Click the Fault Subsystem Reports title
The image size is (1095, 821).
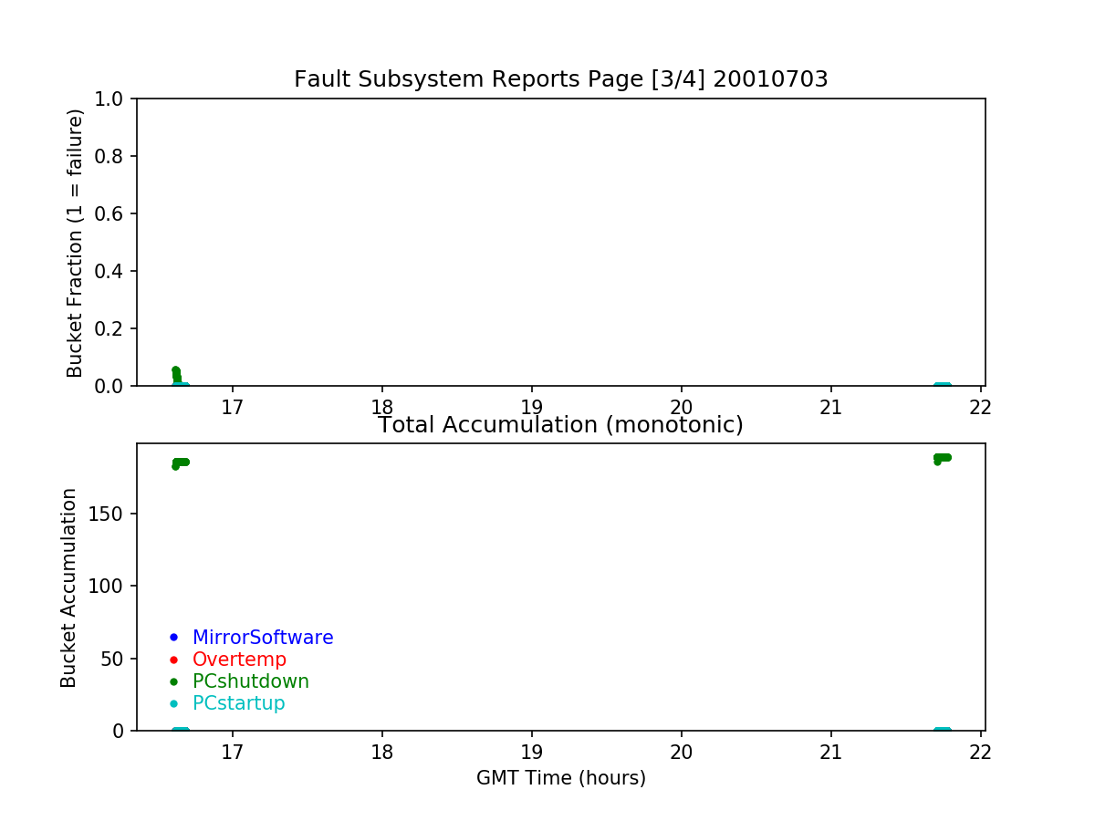[x=560, y=79]
